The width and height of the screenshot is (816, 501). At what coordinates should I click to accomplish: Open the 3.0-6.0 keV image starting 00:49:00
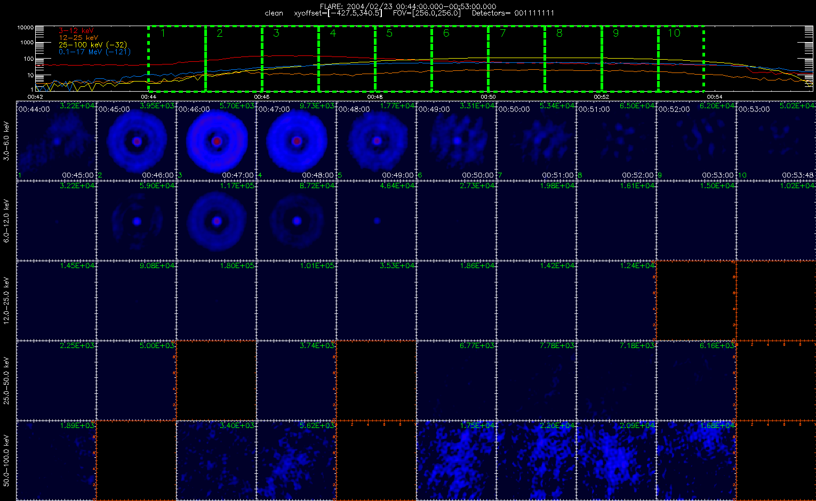[457, 141]
